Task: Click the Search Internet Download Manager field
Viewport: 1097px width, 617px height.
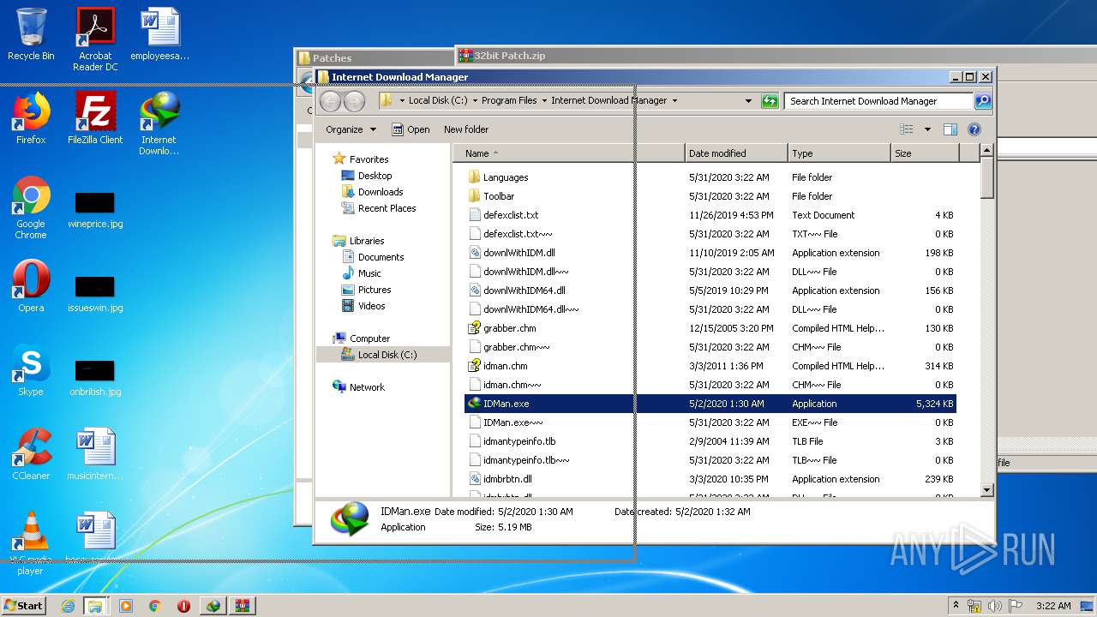Action: [x=878, y=101]
